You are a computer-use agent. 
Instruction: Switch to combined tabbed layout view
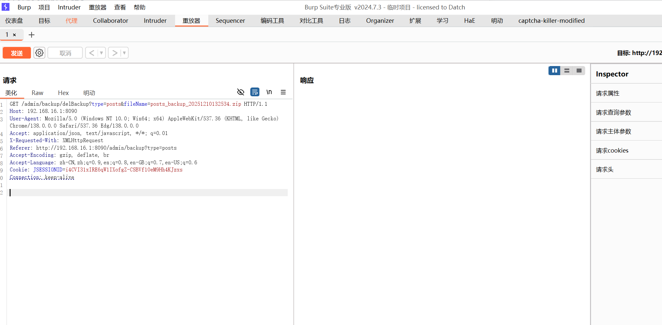pos(579,71)
